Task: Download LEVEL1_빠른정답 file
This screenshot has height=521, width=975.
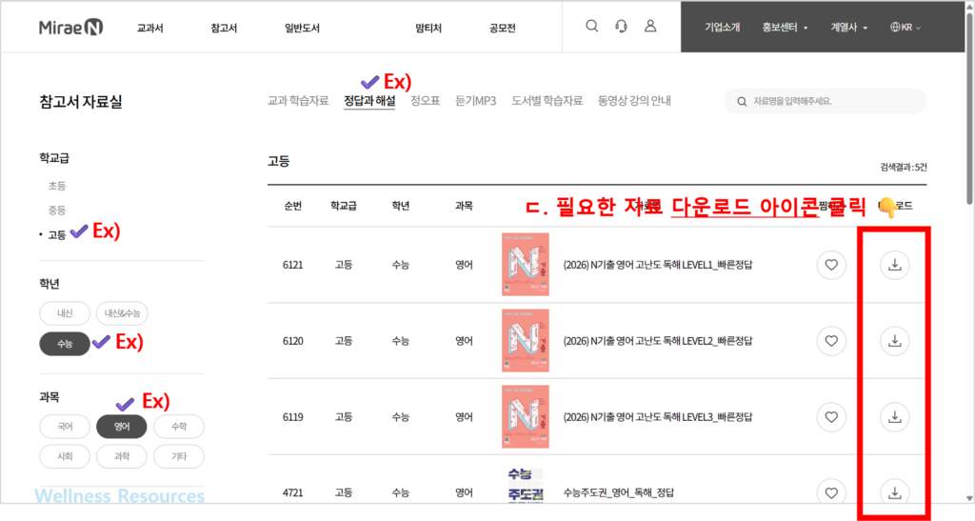Action: pyautogui.click(x=895, y=265)
